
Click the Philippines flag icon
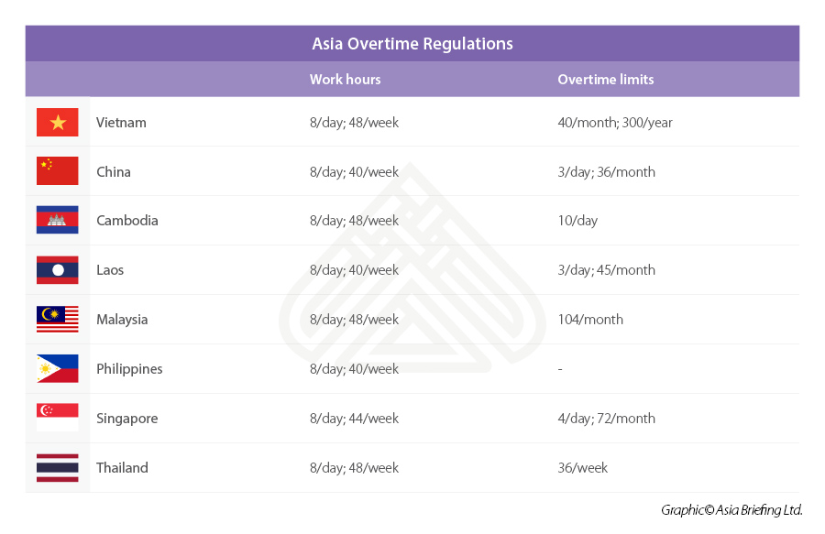pyautogui.click(x=58, y=369)
